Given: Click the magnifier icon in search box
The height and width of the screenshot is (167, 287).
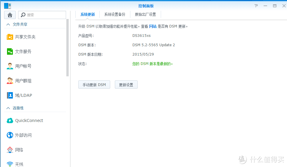Looking at the screenshot, I should [23, 15].
